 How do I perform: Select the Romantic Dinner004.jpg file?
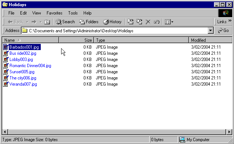tap(30, 66)
